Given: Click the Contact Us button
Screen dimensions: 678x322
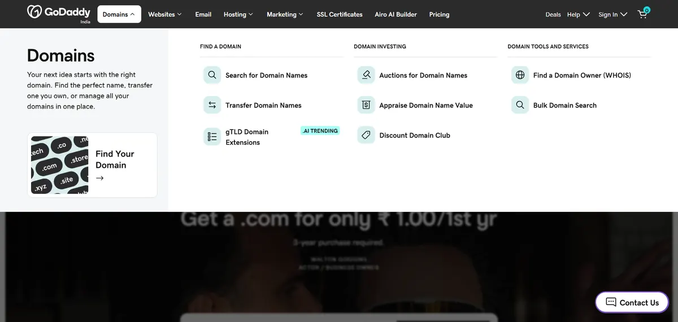Looking at the screenshot, I should click(632, 302).
